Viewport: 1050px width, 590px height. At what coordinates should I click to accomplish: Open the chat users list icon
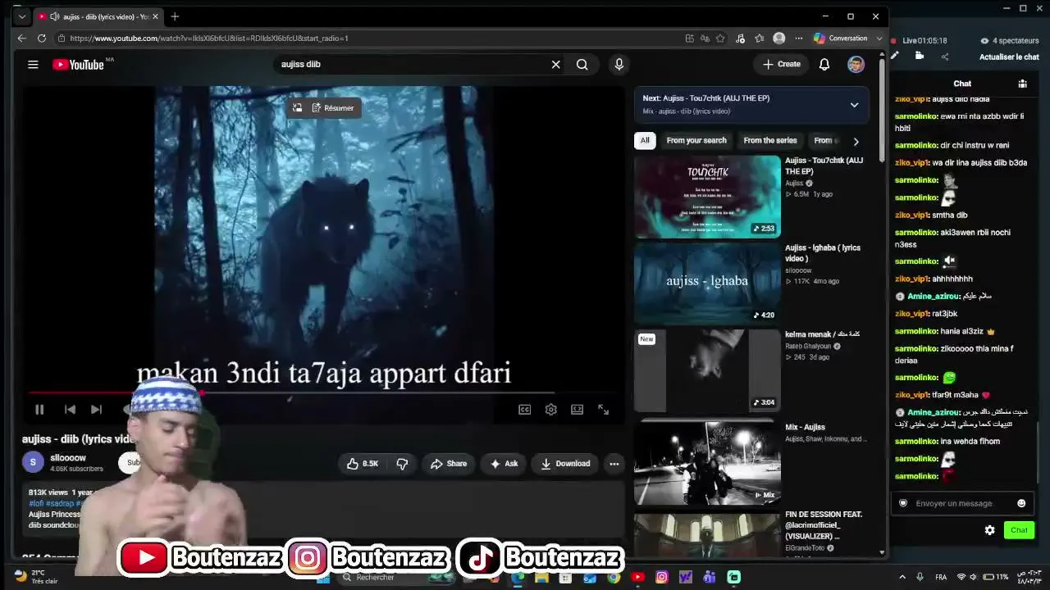(x=1022, y=84)
